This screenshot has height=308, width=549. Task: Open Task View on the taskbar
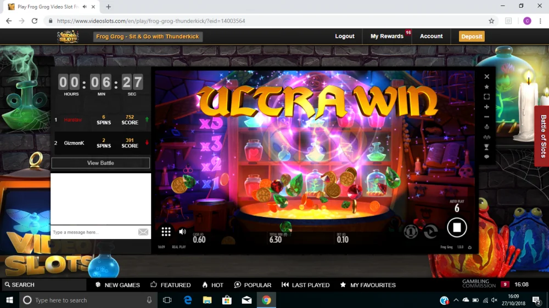tap(167, 300)
